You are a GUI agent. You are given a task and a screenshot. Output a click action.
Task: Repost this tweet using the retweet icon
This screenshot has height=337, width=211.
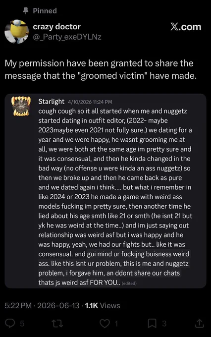point(57,324)
